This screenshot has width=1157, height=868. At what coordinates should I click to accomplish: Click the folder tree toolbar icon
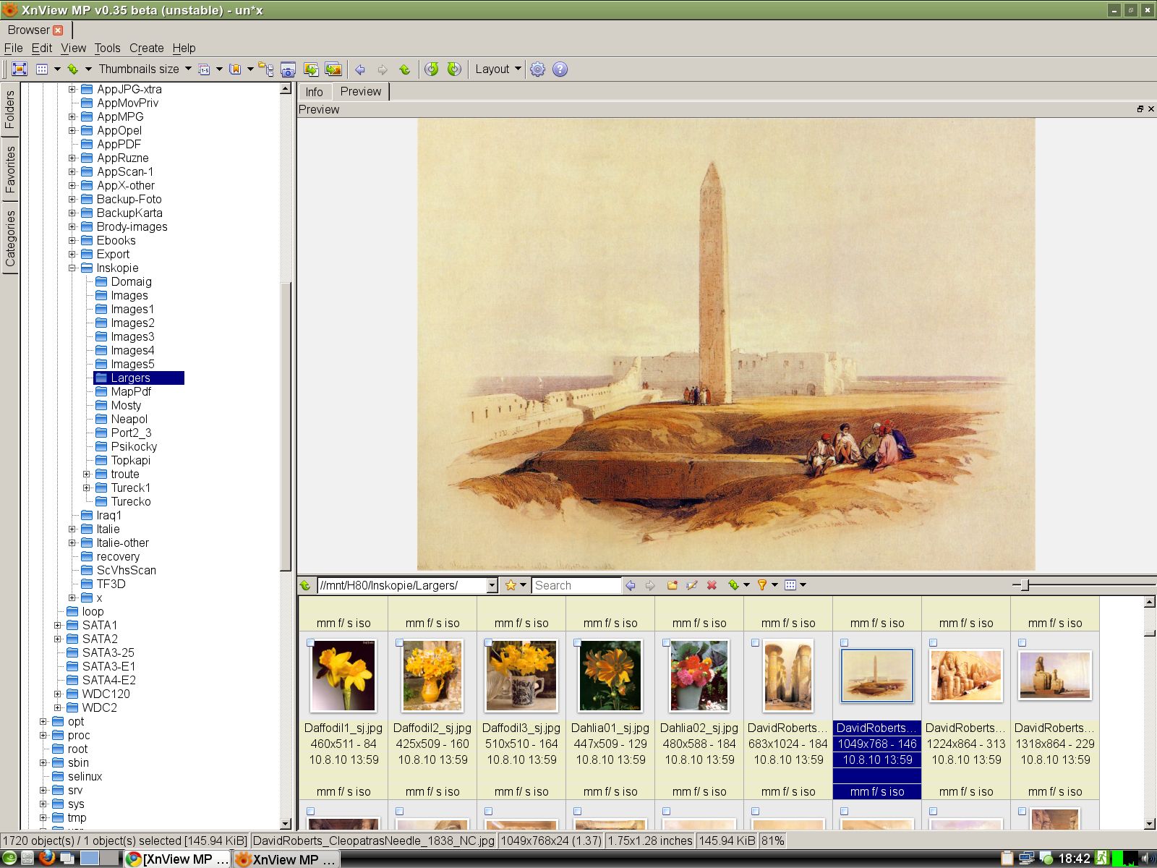point(266,69)
